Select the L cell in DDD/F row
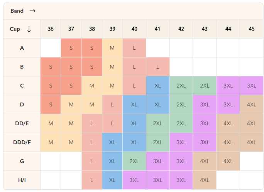Screen dimensions: 264x192 (92, 142)
